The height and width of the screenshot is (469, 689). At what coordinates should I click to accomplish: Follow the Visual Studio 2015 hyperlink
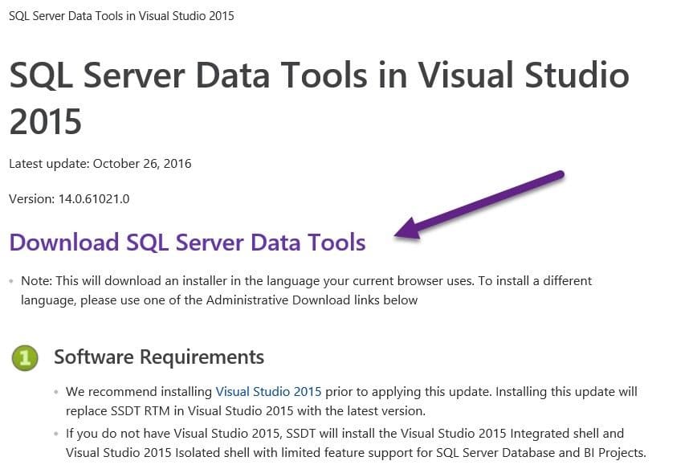point(268,391)
